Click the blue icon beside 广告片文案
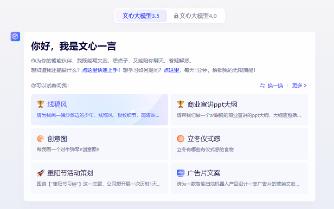Viewport: 334px width, 209px height. [180, 173]
